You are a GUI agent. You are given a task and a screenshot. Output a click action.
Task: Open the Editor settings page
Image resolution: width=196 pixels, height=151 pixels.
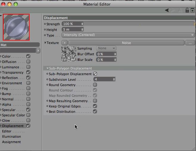click(7, 131)
